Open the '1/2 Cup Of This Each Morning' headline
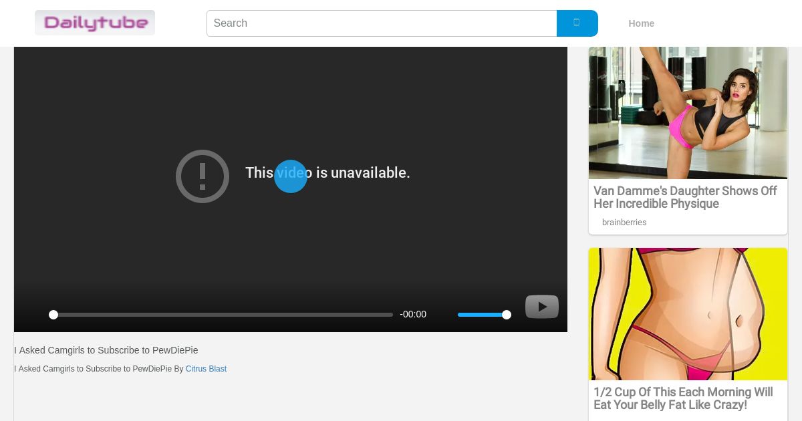Screen dimensions: 802x421 click(x=683, y=398)
